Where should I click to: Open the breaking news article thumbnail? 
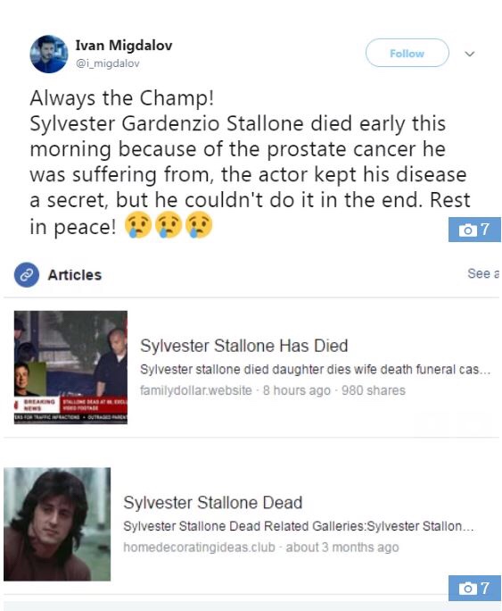click(70, 367)
